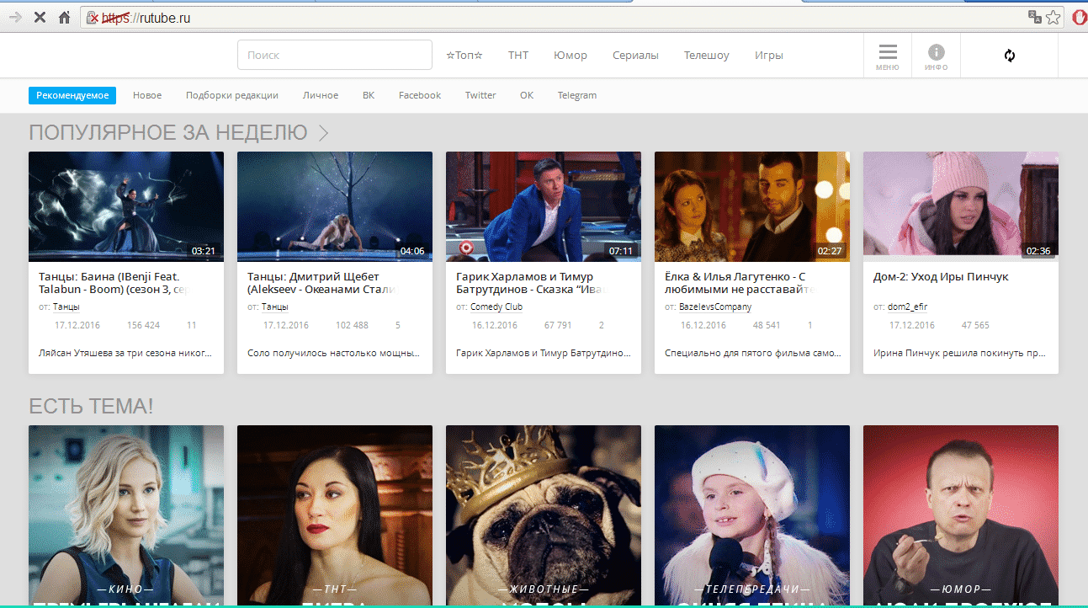Expand ПОПУЛЯРНОЕ ЗА НЕДЕЛЮ chevron arrow

323,133
